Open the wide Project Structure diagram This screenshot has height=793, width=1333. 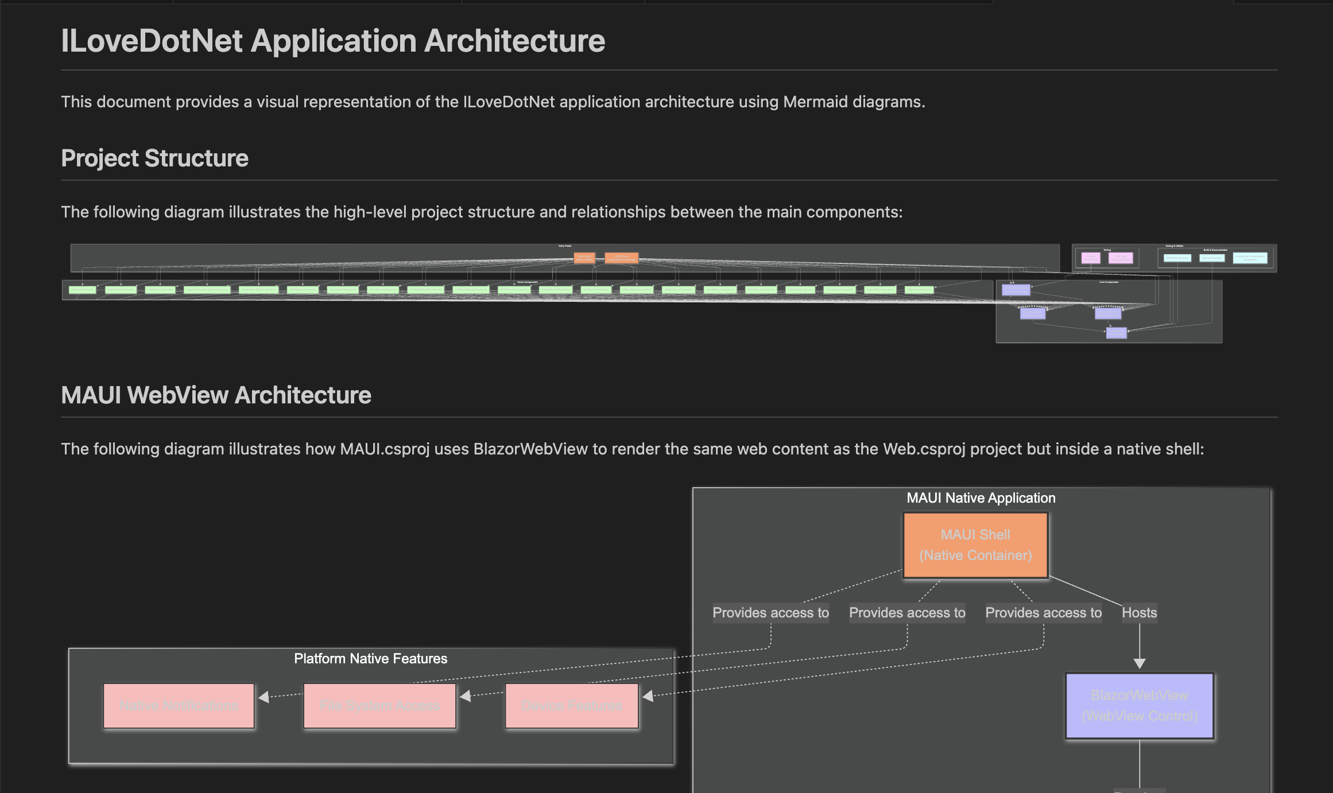669,293
